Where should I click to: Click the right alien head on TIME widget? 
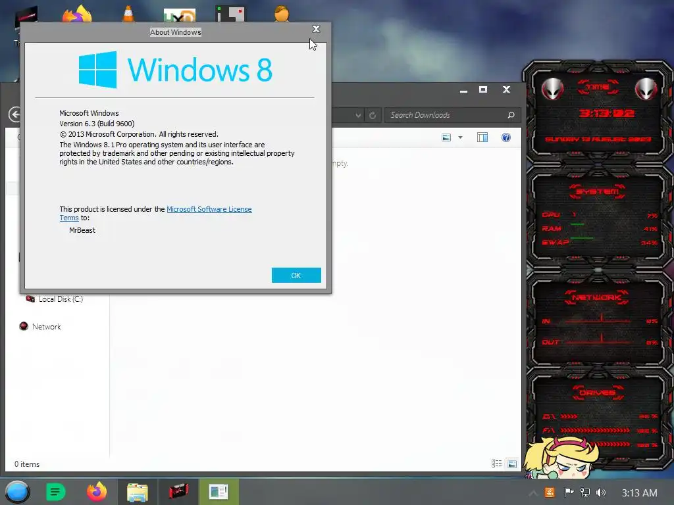[x=646, y=89]
